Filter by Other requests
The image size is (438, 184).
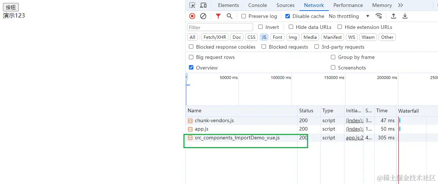(387, 37)
